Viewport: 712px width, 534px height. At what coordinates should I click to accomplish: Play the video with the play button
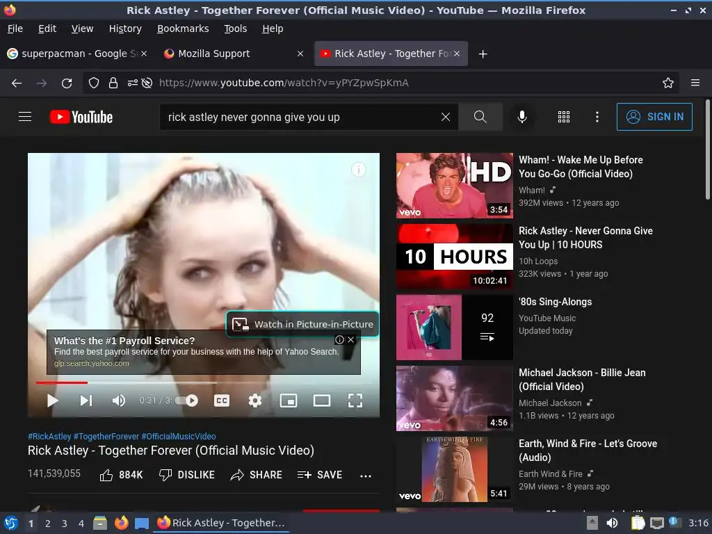coord(53,400)
